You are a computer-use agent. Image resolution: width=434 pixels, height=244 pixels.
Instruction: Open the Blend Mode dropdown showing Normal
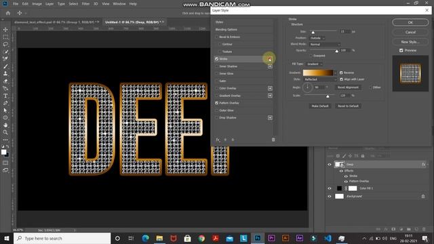(x=325, y=44)
